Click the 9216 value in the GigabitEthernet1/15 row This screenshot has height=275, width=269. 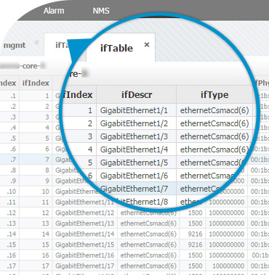195,245
